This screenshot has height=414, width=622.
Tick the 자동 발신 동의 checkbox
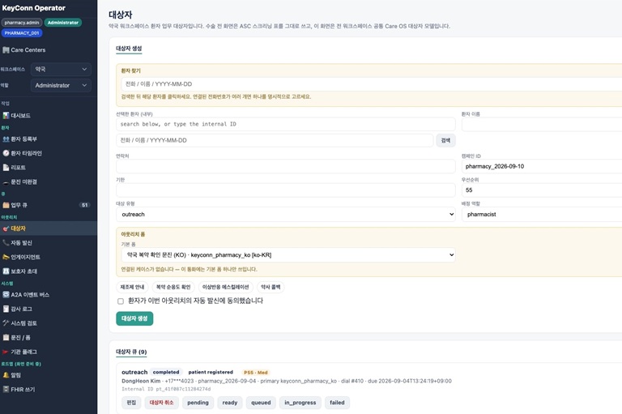point(121,301)
